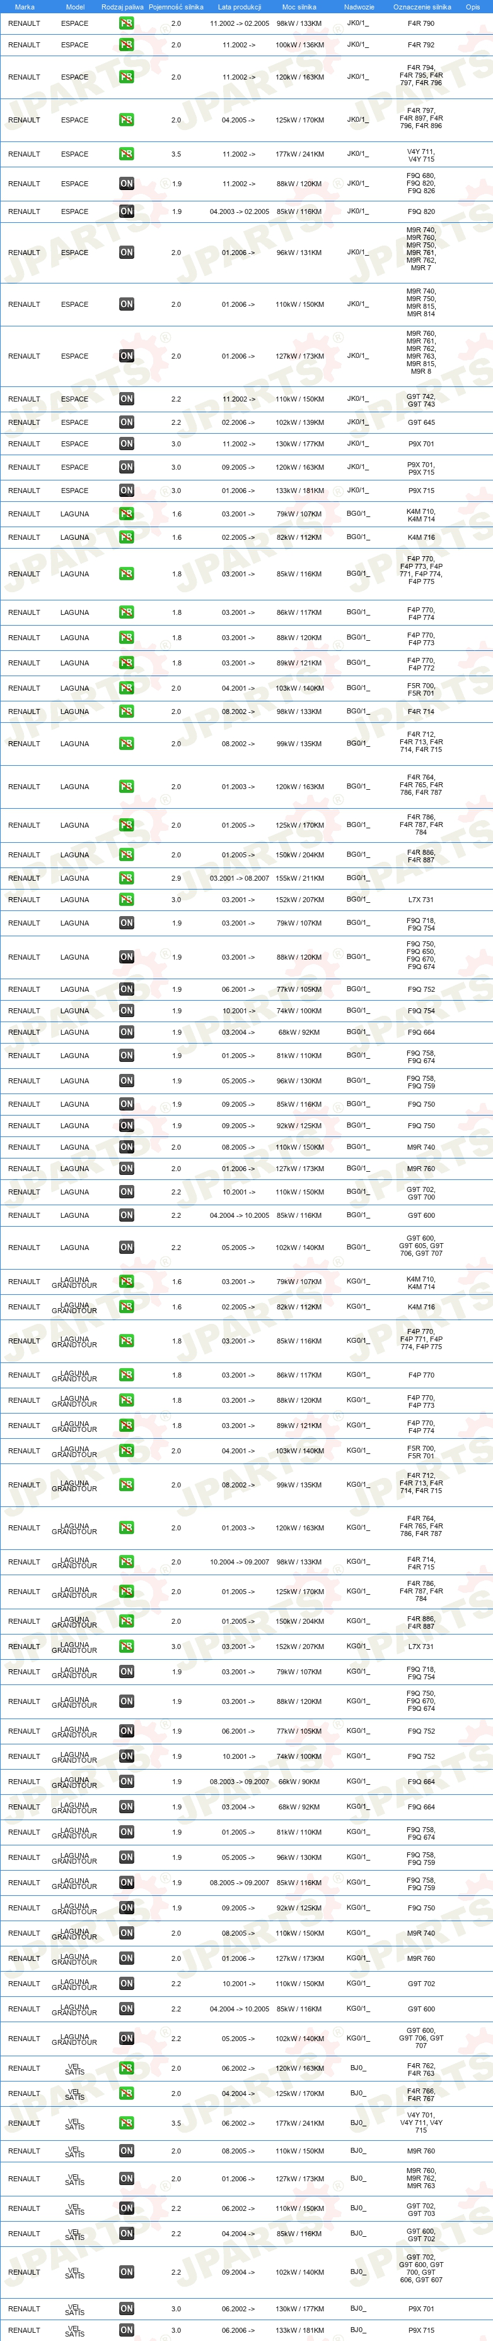
Task: Click the Rodzaj paliwa column header
Action: (122, 6)
